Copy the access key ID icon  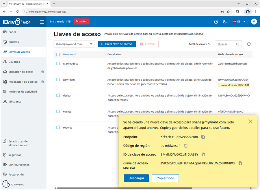click(x=203, y=155)
